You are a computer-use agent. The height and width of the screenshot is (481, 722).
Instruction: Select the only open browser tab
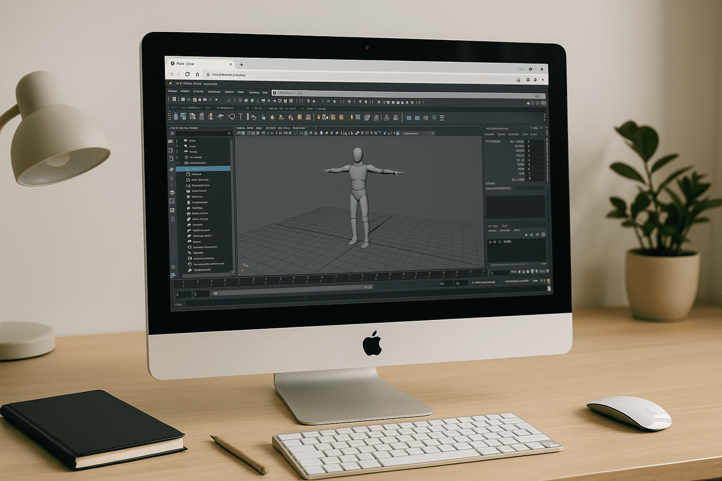(x=201, y=64)
